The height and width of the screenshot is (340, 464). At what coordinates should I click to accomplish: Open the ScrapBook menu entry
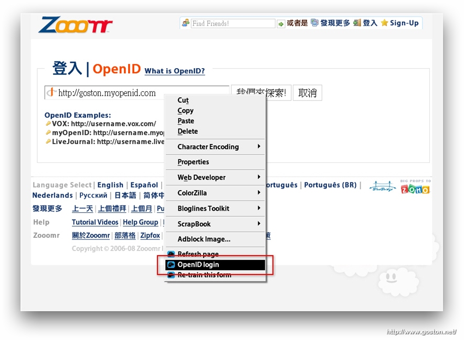point(215,224)
